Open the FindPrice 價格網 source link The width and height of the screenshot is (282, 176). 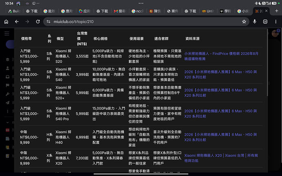(221, 56)
